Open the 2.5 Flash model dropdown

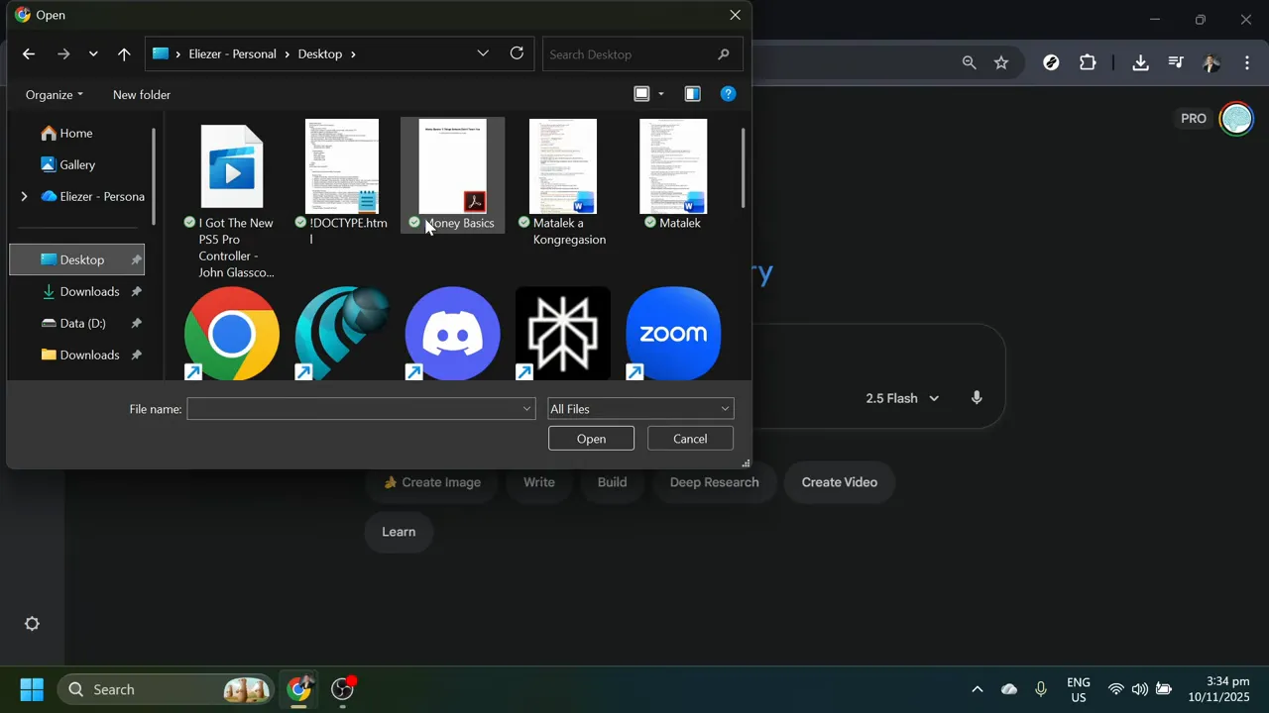click(902, 398)
